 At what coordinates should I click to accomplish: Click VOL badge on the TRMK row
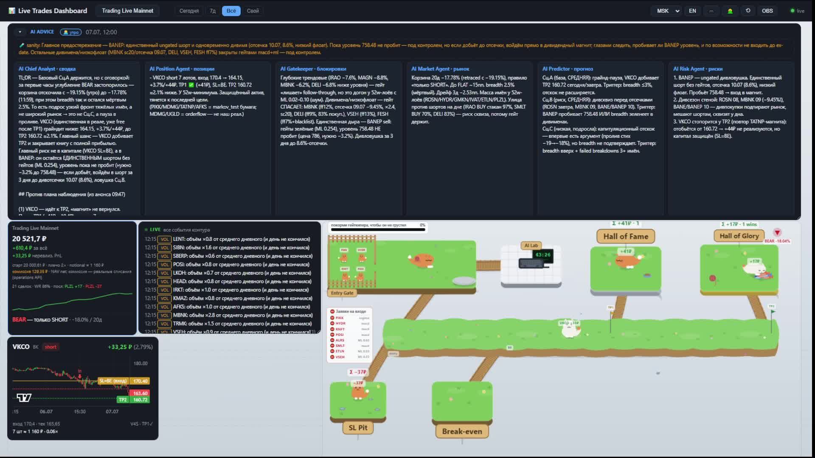click(x=164, y=324)
